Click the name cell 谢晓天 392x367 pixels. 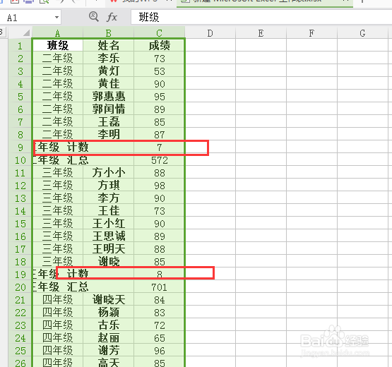(108, 300)
